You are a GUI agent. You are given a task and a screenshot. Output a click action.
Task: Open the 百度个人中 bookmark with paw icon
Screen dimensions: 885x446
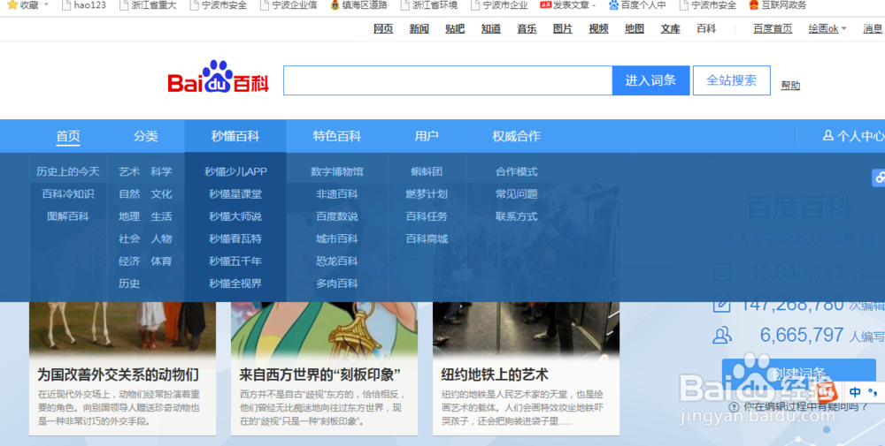[637, 5]
